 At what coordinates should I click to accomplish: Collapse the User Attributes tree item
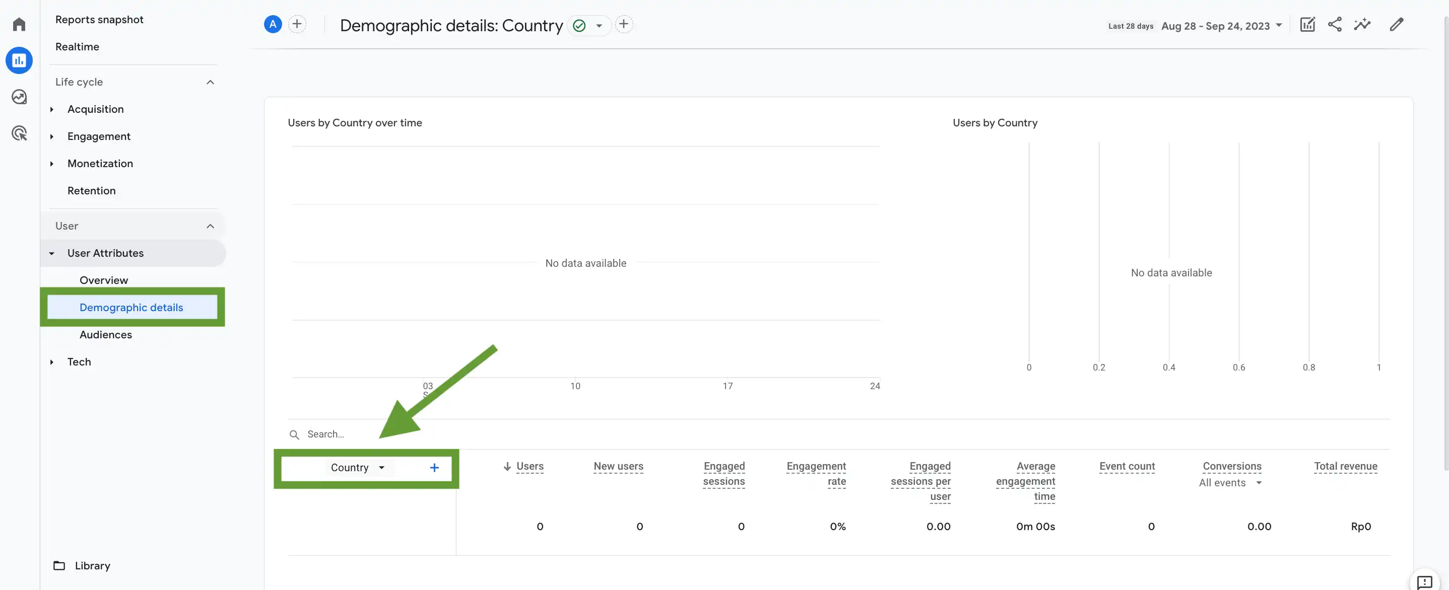tap(52, 253)
